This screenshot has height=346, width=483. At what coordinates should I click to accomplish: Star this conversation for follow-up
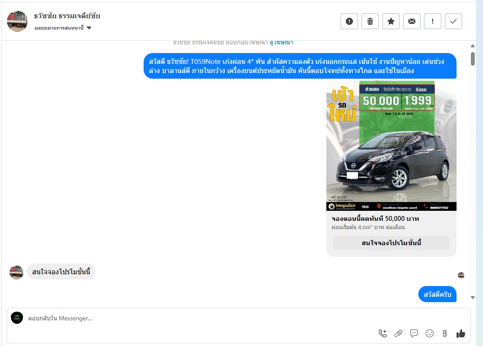coord(391,21)
